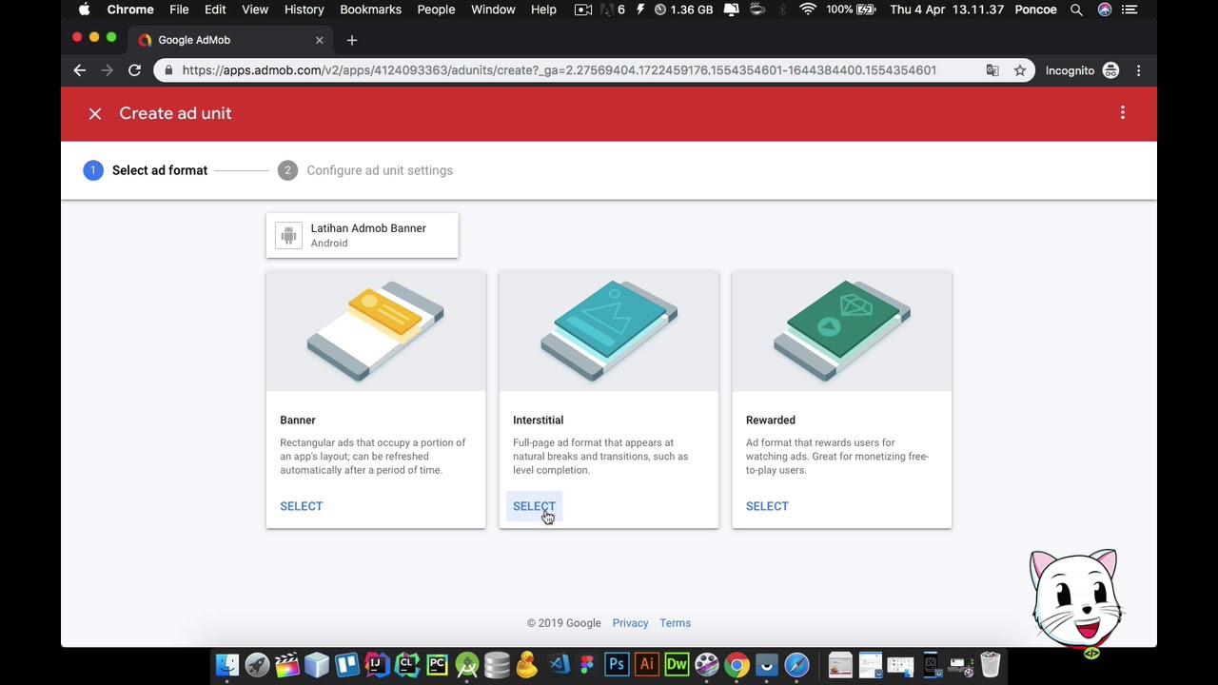Click the Banner ad illustration
1218x685 pixels.
(376, 331)
